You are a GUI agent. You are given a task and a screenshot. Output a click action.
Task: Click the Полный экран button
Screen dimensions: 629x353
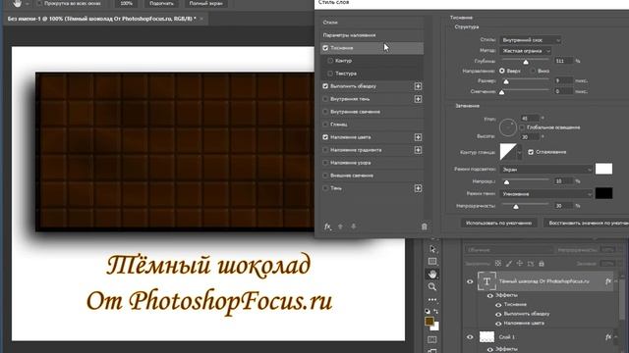(x=205, y=4)
